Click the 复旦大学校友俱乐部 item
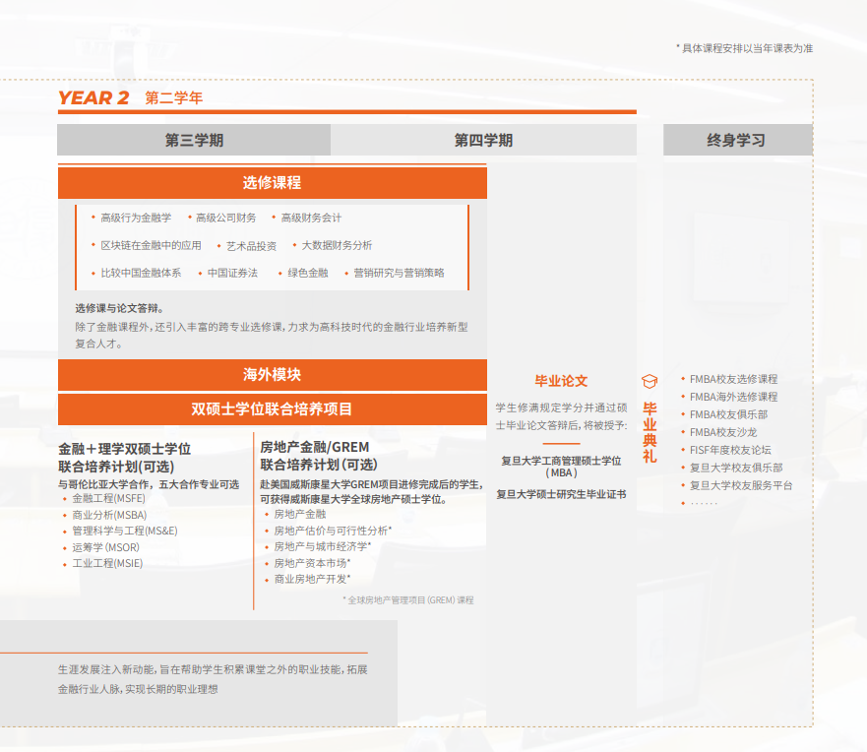This screenshot has width=867, height=752. point(736,468)
